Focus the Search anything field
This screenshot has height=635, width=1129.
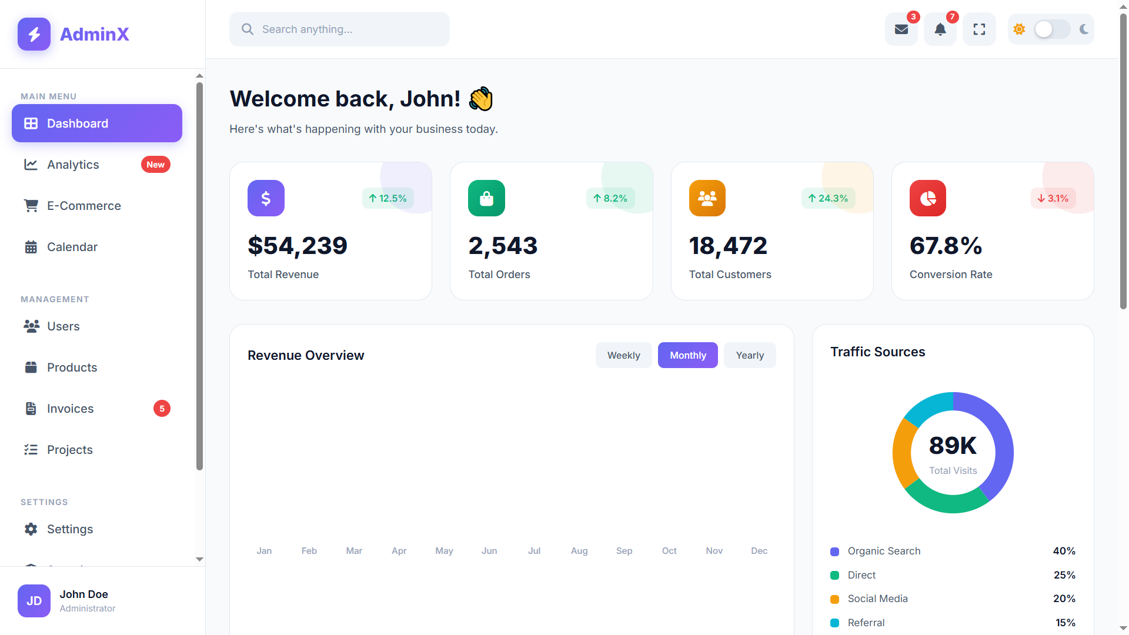pos(339,29)
